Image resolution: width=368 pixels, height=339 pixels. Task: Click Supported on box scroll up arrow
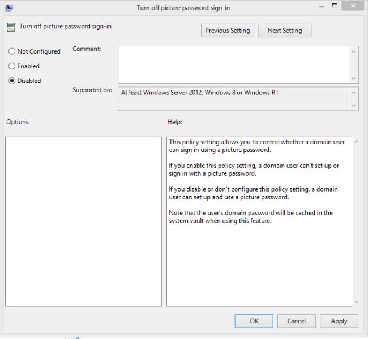pos(353,93)
